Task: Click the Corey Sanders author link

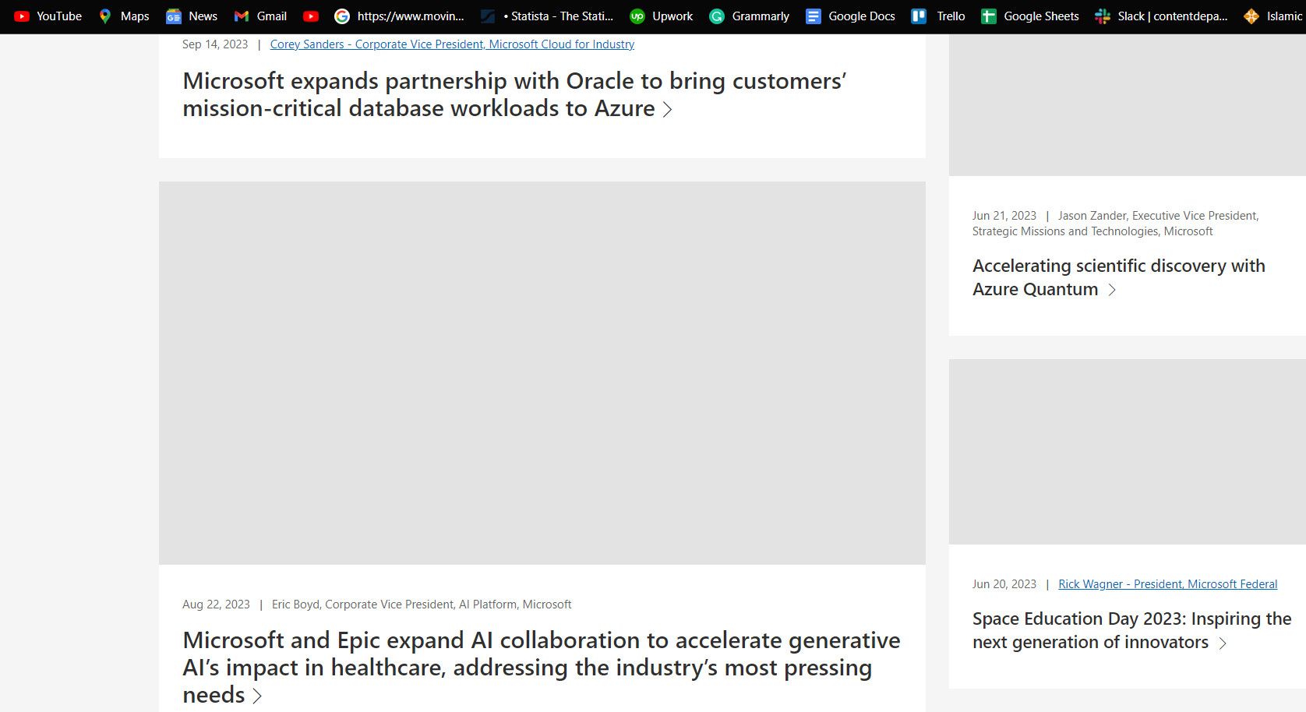Action: [x=452, y=44]
